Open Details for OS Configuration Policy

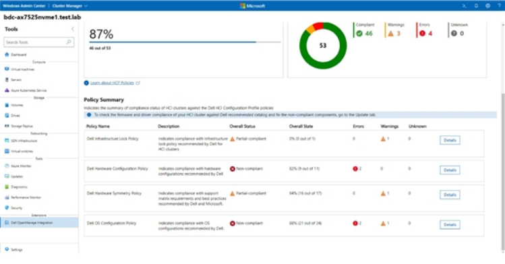click(x=450, y=225)
